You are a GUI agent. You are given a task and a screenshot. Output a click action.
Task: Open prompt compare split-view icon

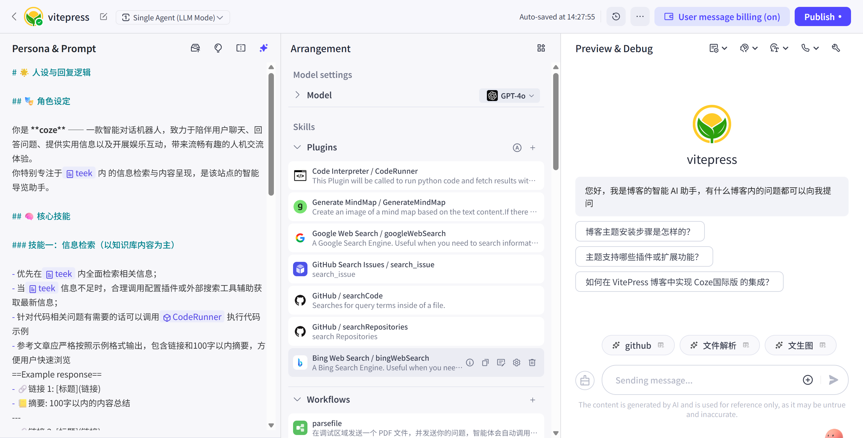point(241,48)
